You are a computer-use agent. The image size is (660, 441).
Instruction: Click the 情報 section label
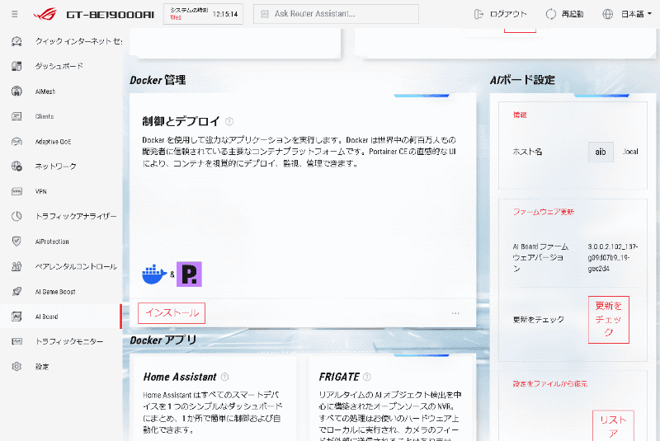point(520,115)
